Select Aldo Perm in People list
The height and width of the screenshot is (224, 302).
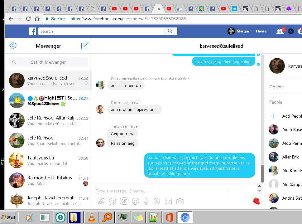(x=285, y=143)
